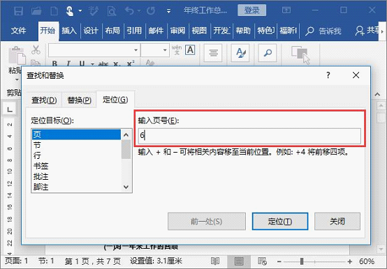Click the help question mark in dialog
This screenshot has height=269, width=387.
pyautogui.click(x=328, y=75)
